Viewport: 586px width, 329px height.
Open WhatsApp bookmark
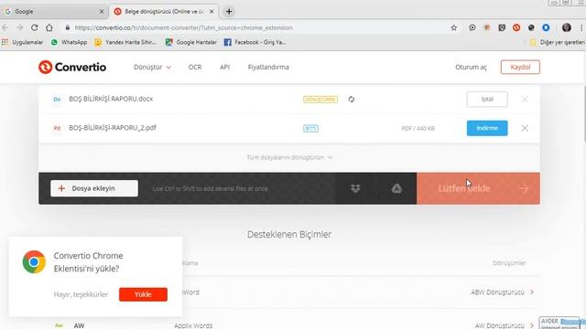(70, 42)
